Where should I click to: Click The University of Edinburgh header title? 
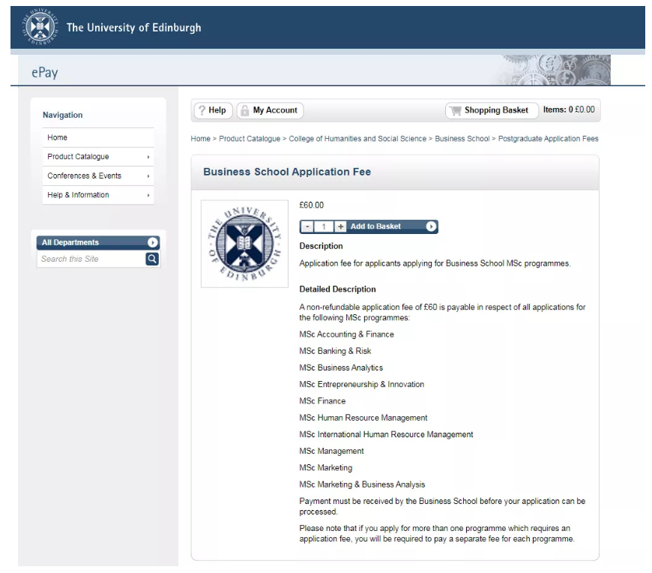133,28
